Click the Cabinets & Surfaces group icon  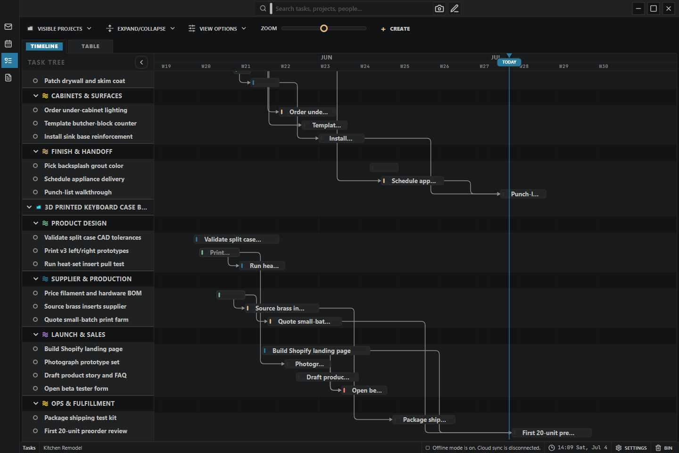[x=45, y=96]
